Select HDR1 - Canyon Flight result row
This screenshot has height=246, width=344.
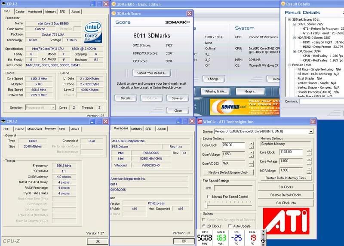323,42
